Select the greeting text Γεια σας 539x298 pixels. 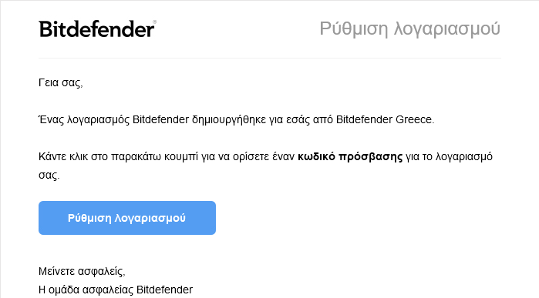pyautogui.click(x=60, y=82)
